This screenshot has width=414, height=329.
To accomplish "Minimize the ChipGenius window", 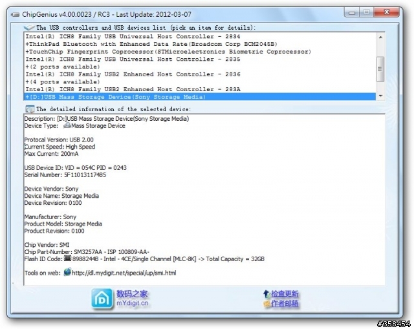I will (352, 12).
